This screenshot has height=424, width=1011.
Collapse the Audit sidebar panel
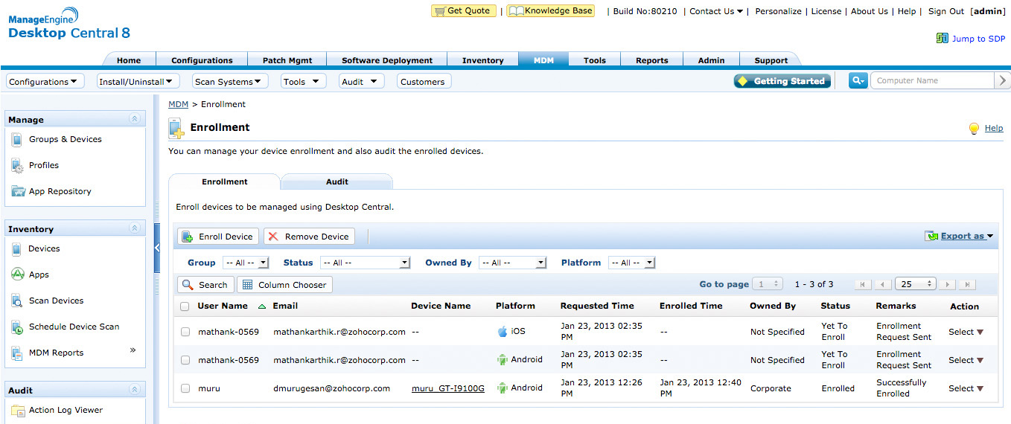click(134, 390)
